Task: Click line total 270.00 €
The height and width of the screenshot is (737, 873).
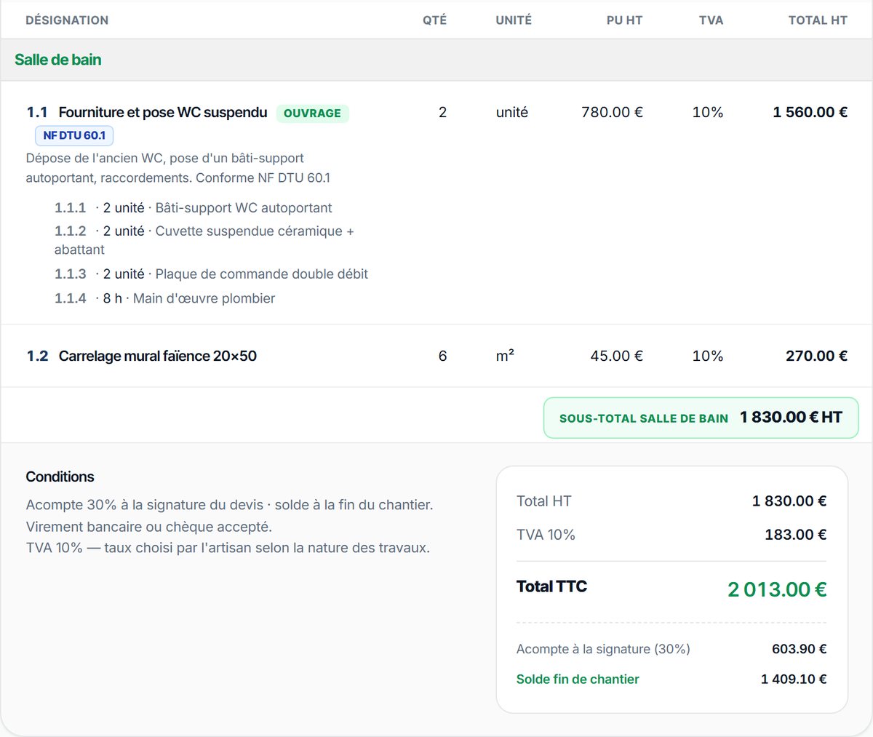Action: [x=816, y=356]
